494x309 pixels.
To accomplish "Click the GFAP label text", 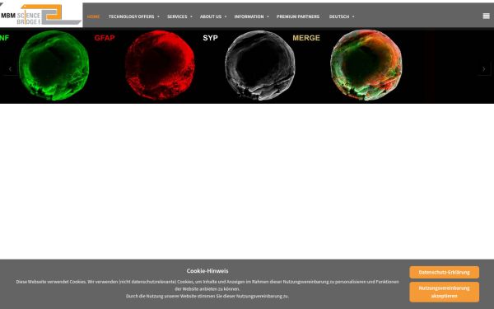I will pos(105,38).
